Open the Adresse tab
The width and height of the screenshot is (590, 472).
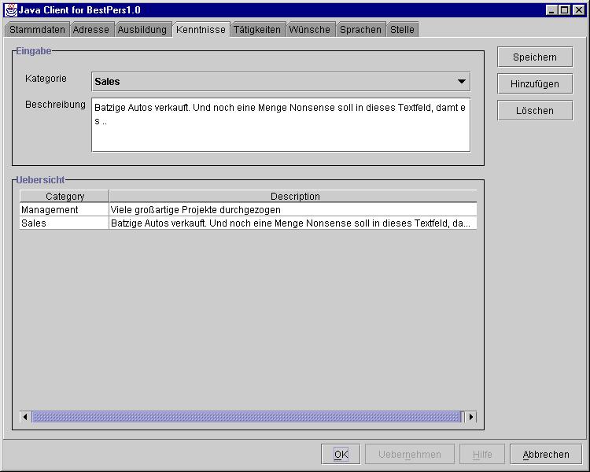[x=91, y=30]
